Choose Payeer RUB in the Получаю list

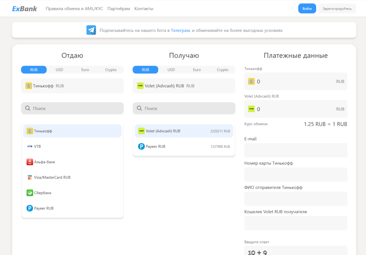pyautogui.click(x=184, y=147)
